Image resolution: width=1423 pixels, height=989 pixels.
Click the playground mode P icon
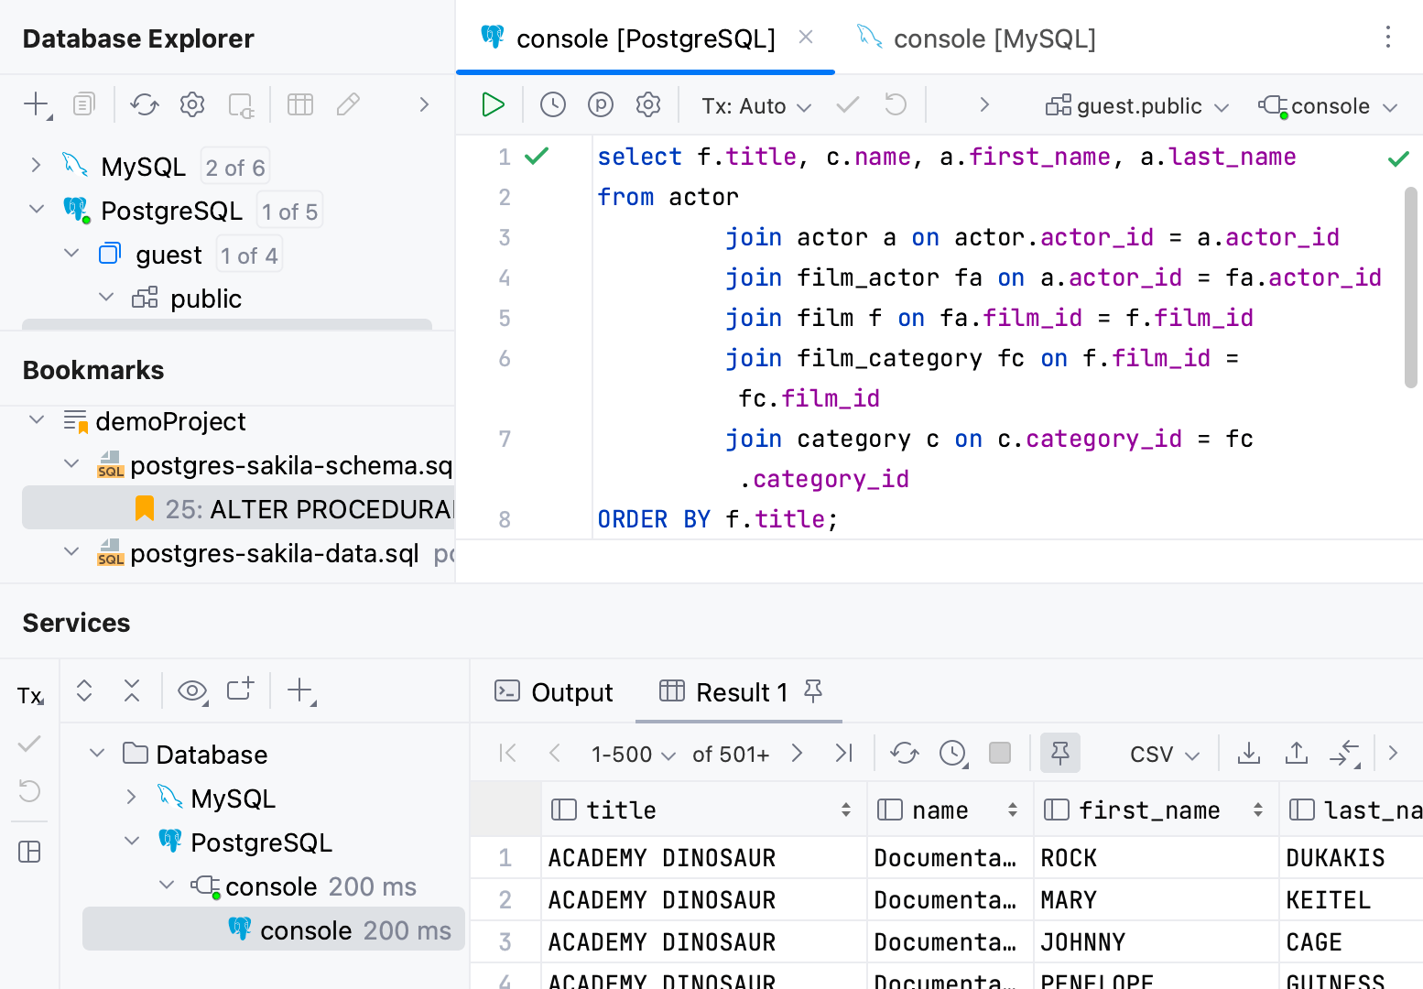coord(601,105)
